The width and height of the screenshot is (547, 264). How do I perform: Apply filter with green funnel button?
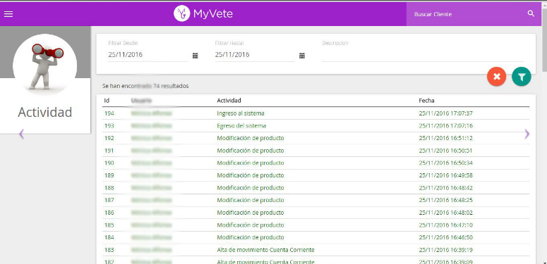tap(522, 77)
